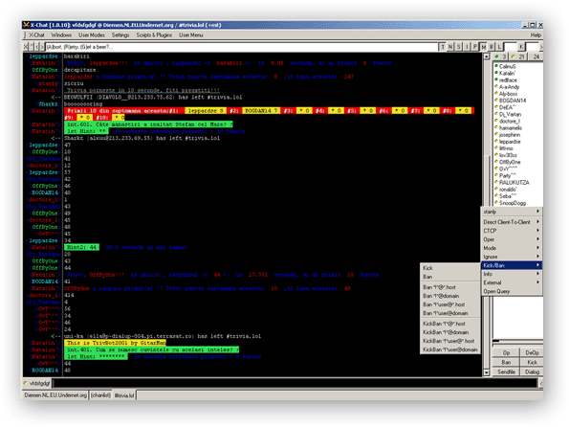569x427 pixels.
Task: Toggle channel mode T button
Action: (x=443, y=47)
